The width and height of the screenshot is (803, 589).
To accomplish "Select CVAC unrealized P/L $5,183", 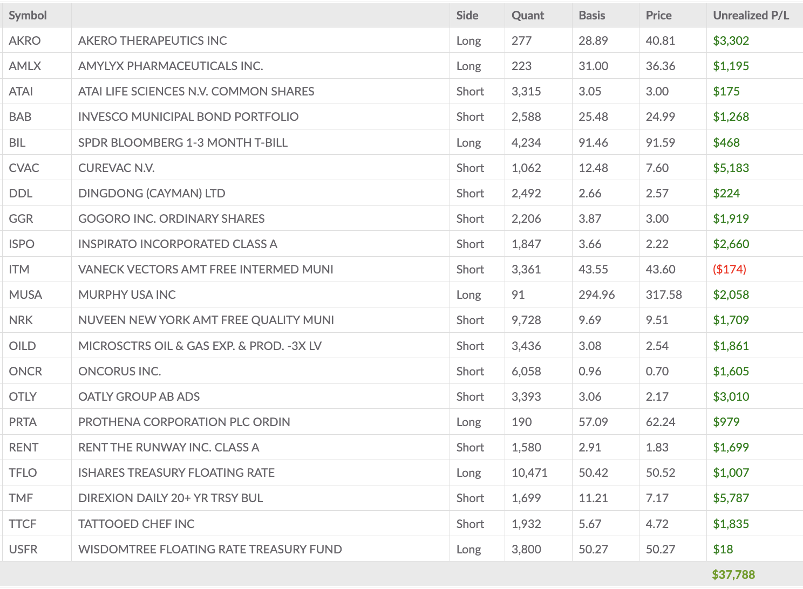I will point(731,168).
